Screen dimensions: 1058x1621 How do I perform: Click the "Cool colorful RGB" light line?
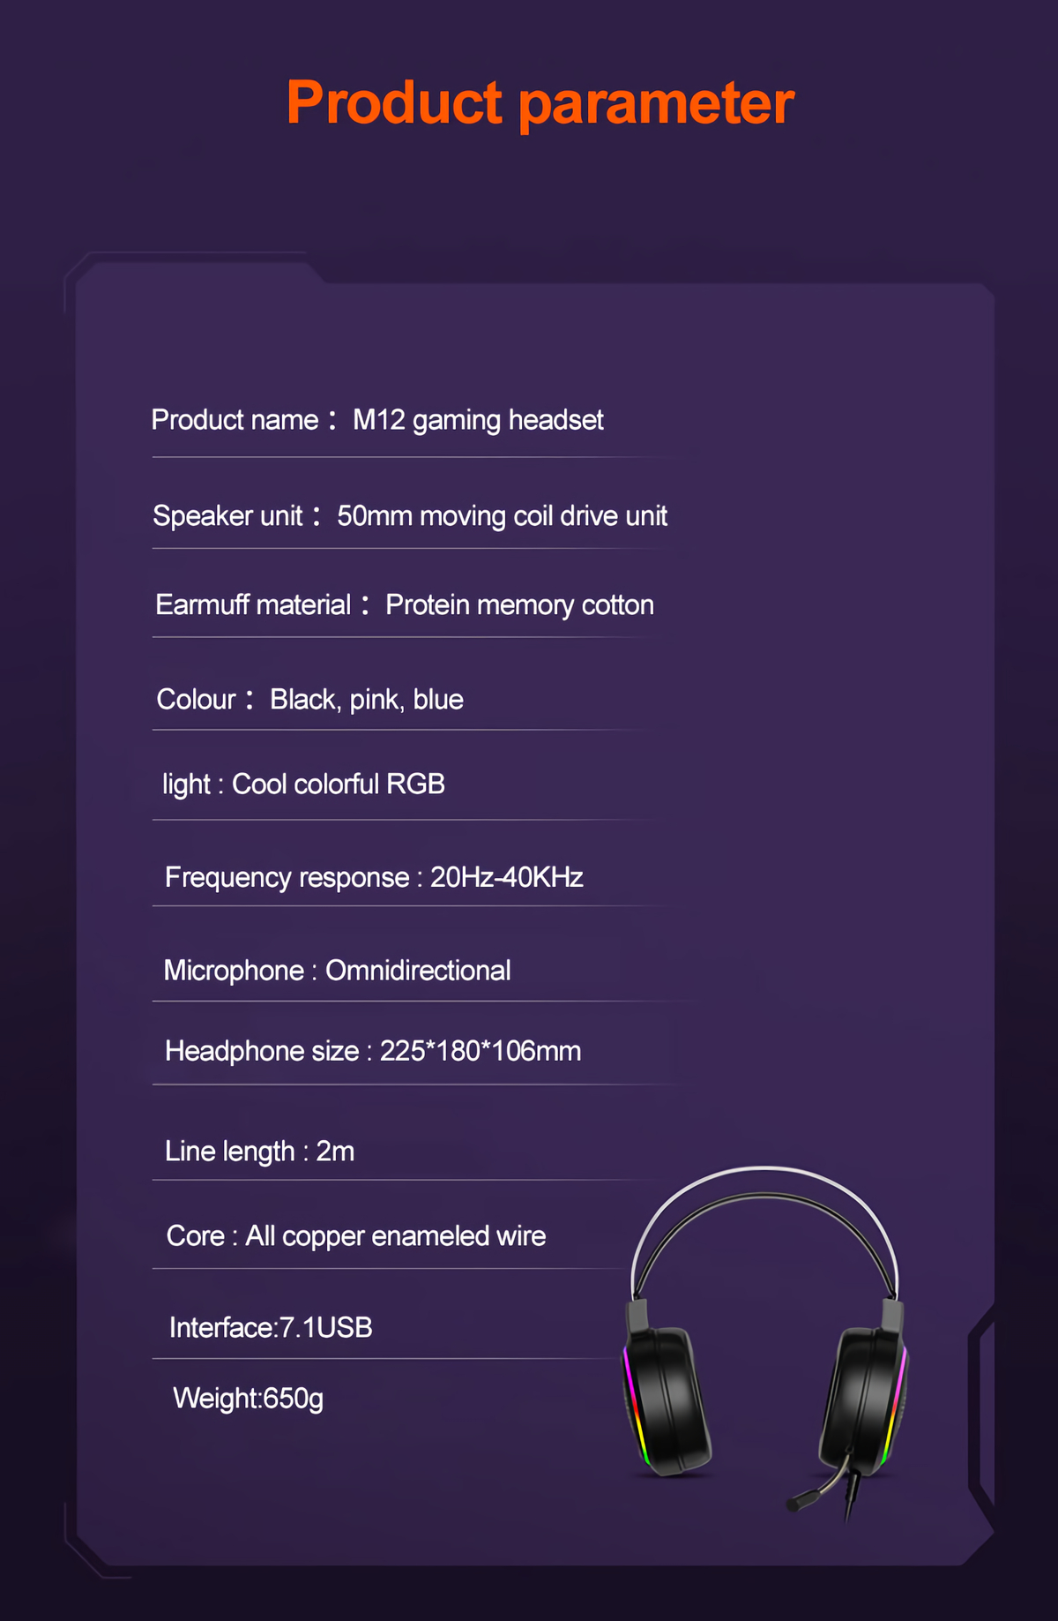pyautogui.click(x=303, y=784)
